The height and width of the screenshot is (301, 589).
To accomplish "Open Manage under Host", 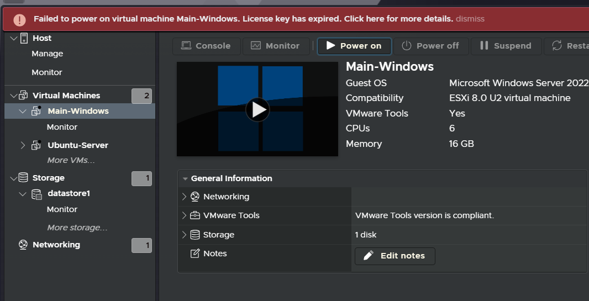I will [x=48, y=54].
